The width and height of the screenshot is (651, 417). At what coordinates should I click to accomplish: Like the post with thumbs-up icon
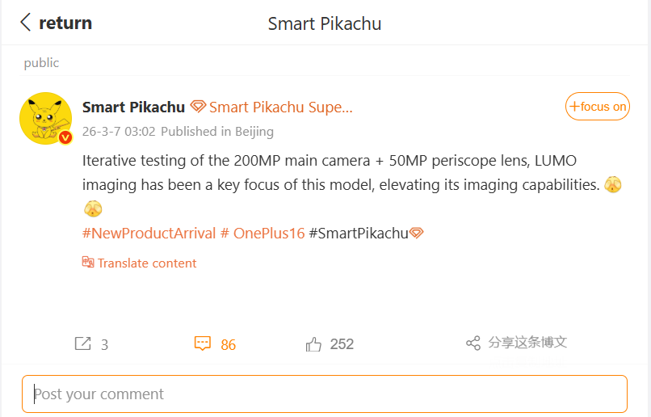click(313, 344)
